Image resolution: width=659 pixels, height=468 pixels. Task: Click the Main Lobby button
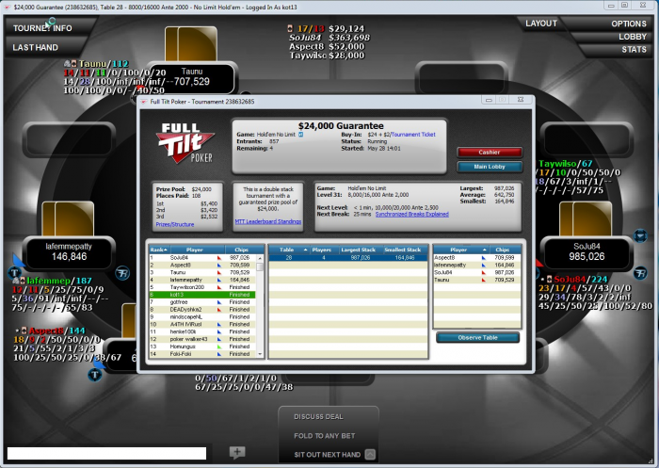click(490, 167)
